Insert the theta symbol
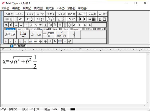This screenshot has height=111, width=150. click(x=11, y=25)
